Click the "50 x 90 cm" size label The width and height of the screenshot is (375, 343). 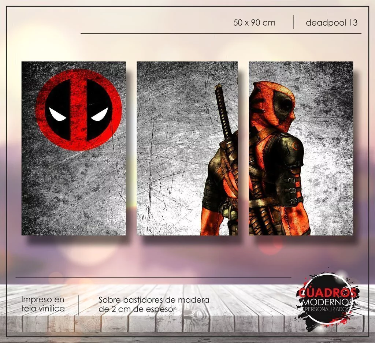point(254,23)
